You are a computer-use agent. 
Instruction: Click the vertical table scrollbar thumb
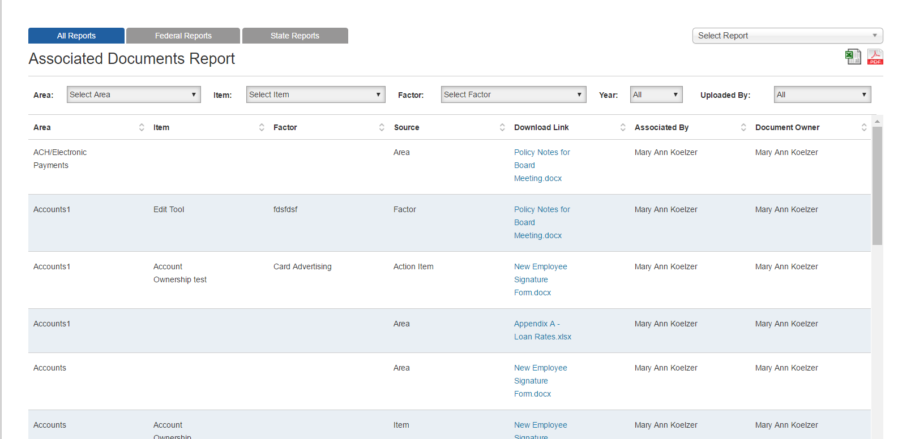pyautogui.click(x=877, y=186)
